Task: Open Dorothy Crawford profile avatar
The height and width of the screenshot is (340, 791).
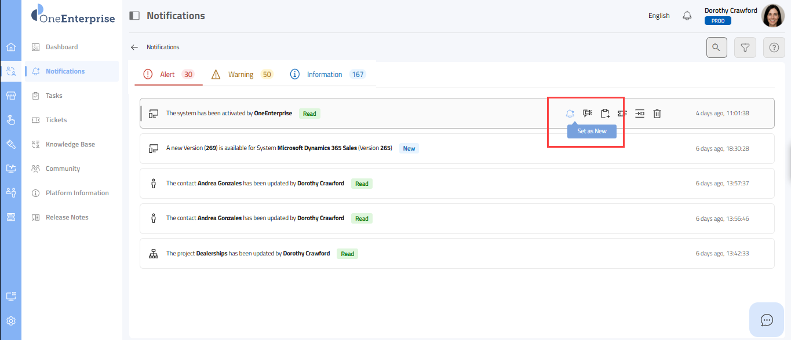Action: [x=772, y=16]
